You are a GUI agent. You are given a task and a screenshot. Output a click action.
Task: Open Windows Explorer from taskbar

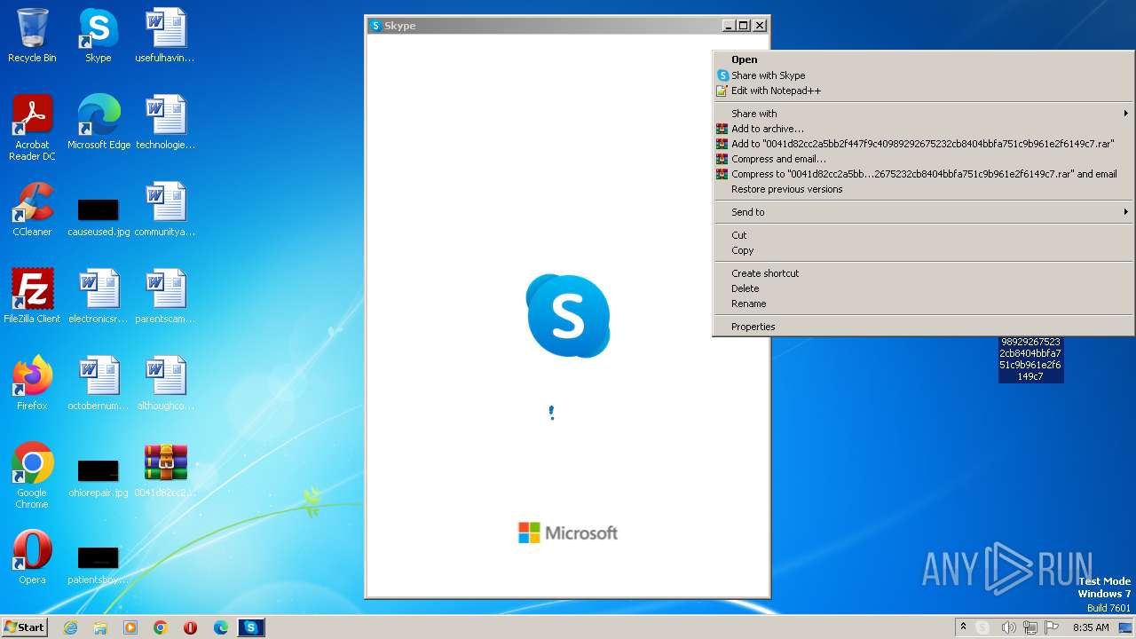pos(100,627)
